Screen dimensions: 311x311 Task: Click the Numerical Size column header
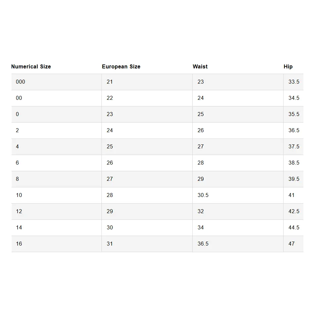31,66
